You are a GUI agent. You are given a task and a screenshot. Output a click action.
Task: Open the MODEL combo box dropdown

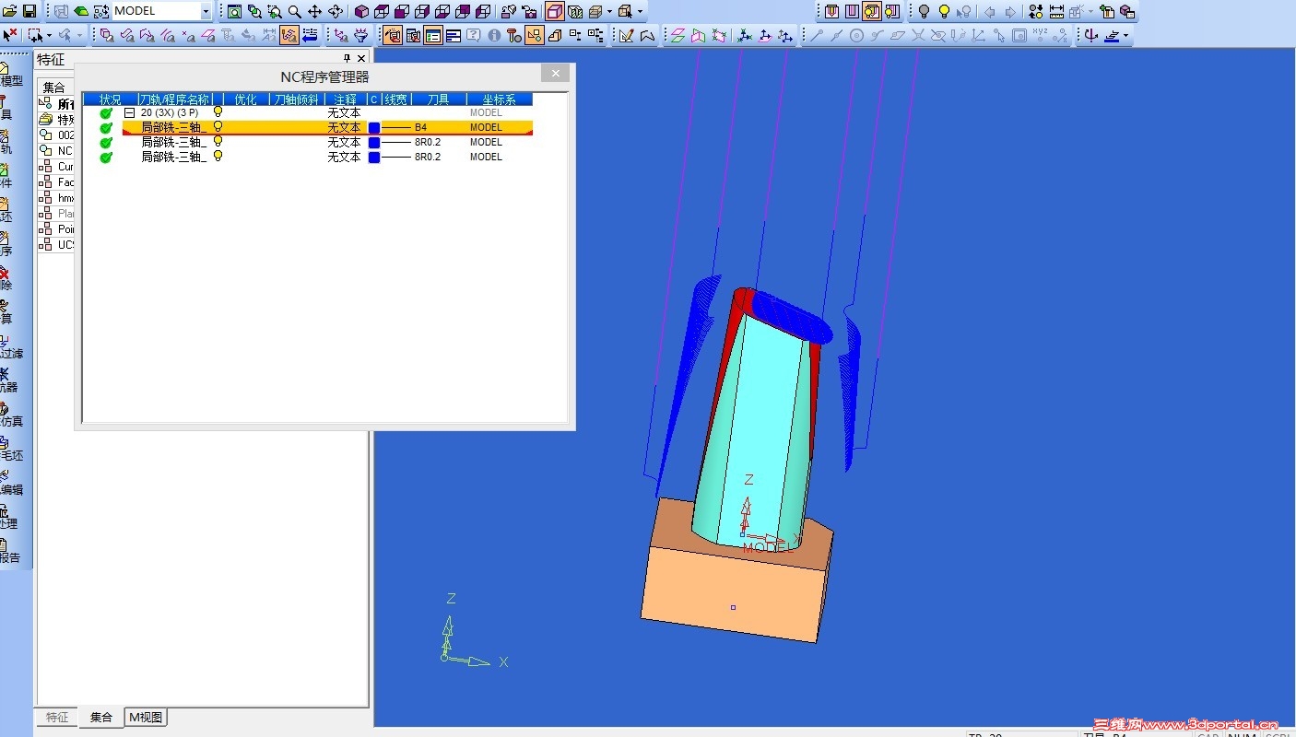[x=206, y=11]
